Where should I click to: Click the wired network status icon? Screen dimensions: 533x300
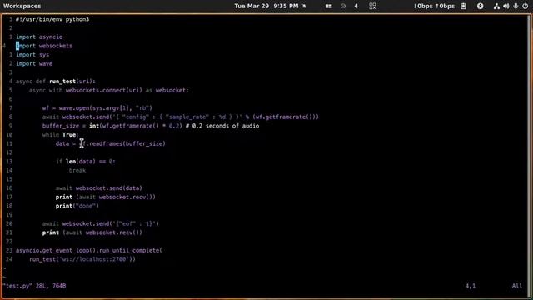coord(496,6)
